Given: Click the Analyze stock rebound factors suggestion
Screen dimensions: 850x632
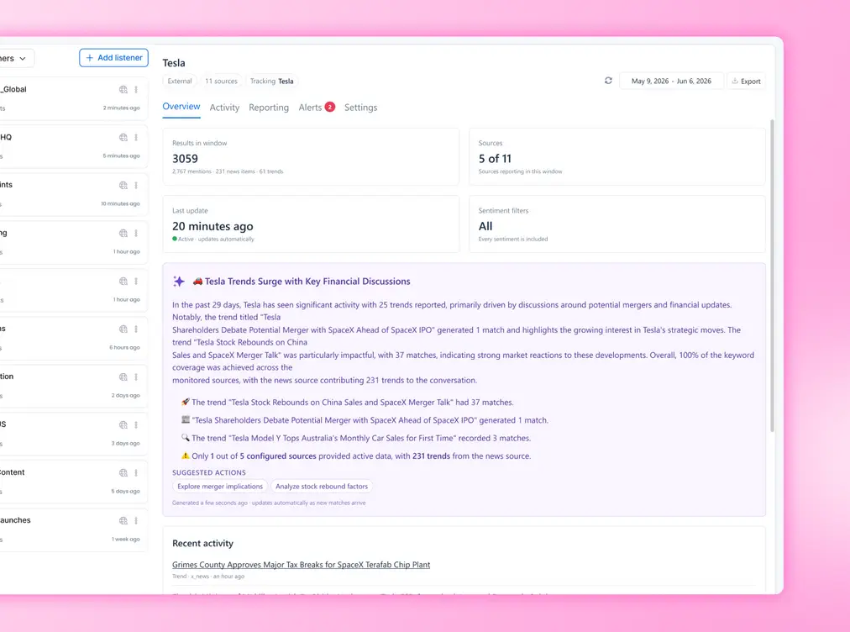Looking at the screenshot, I should [x=322, y=486].
